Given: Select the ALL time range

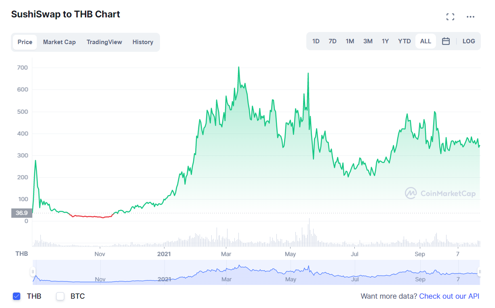Looking at the screenshot, I should click(425, 41).
